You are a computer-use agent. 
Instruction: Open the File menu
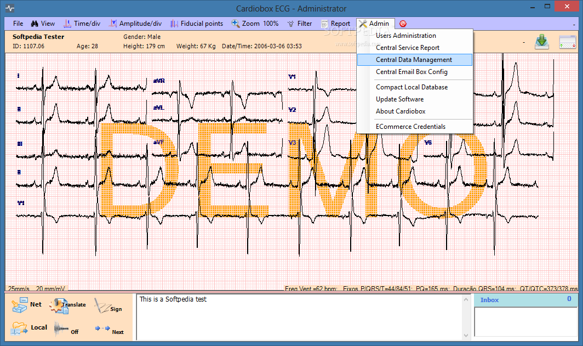tap(18, 24)
